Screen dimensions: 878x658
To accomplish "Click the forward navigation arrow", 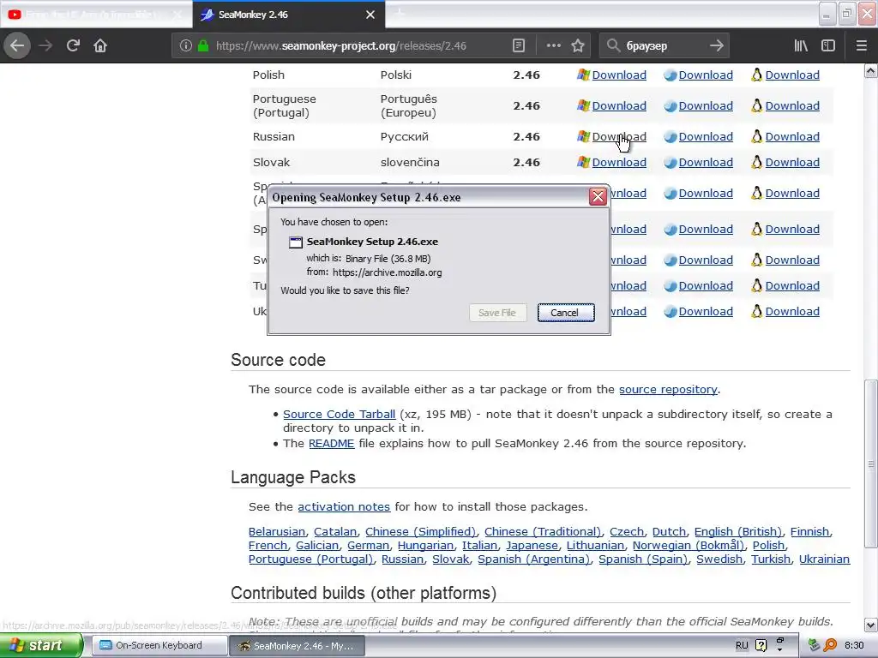I will click(45, 46).
